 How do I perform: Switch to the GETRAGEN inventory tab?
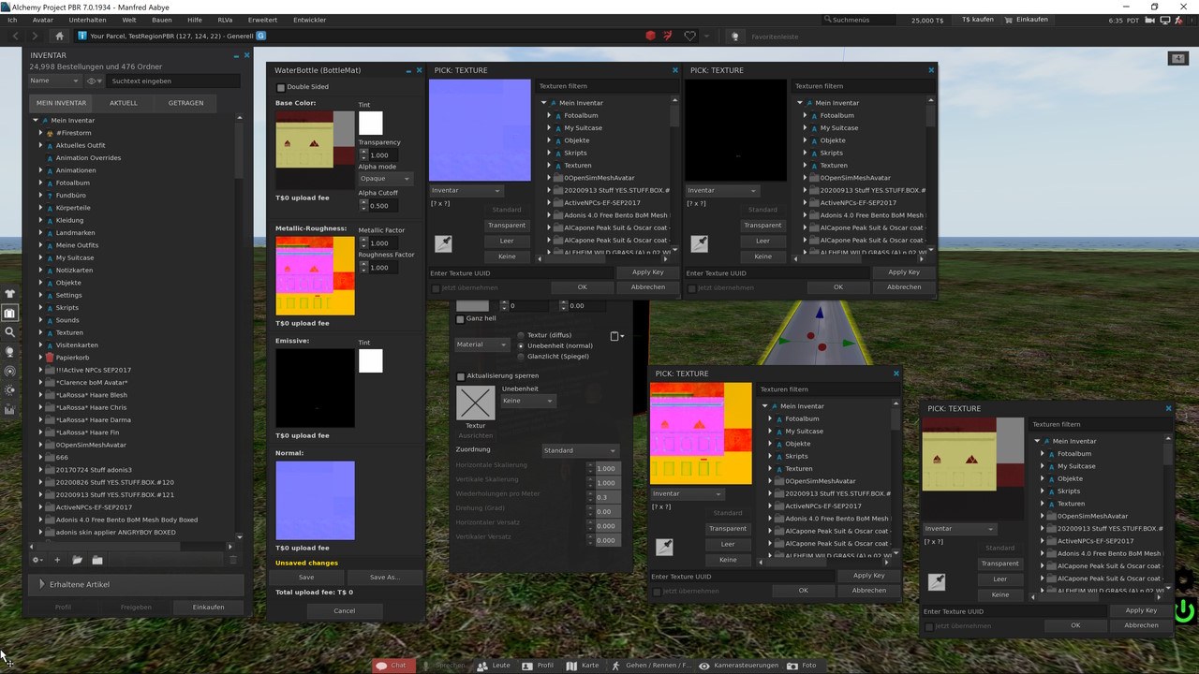point(185,103)
